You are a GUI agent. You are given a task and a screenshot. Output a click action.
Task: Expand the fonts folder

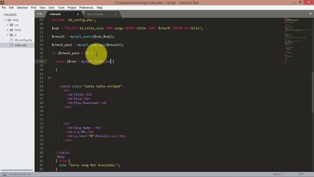point(7,30)
